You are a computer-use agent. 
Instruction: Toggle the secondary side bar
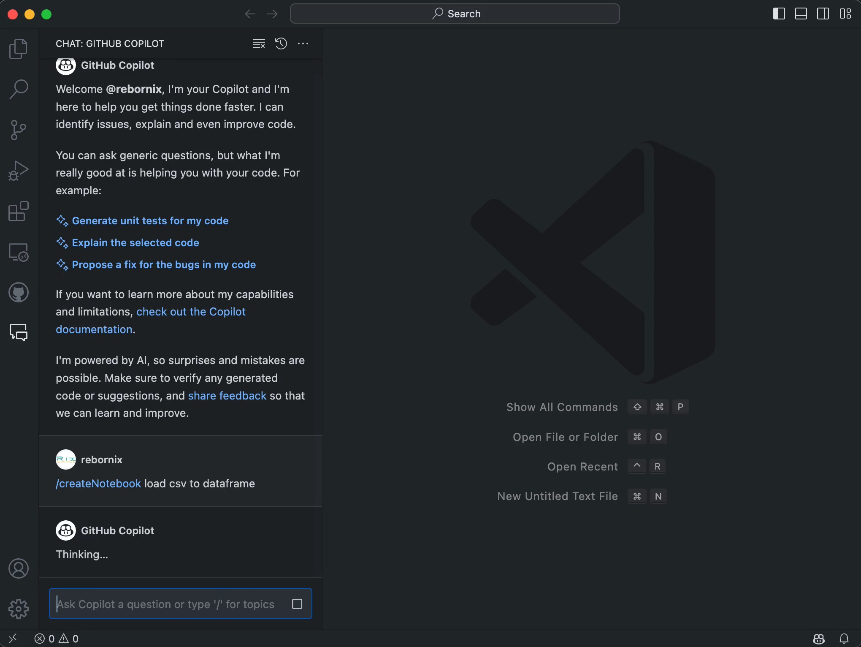click(x=823, y=14)
